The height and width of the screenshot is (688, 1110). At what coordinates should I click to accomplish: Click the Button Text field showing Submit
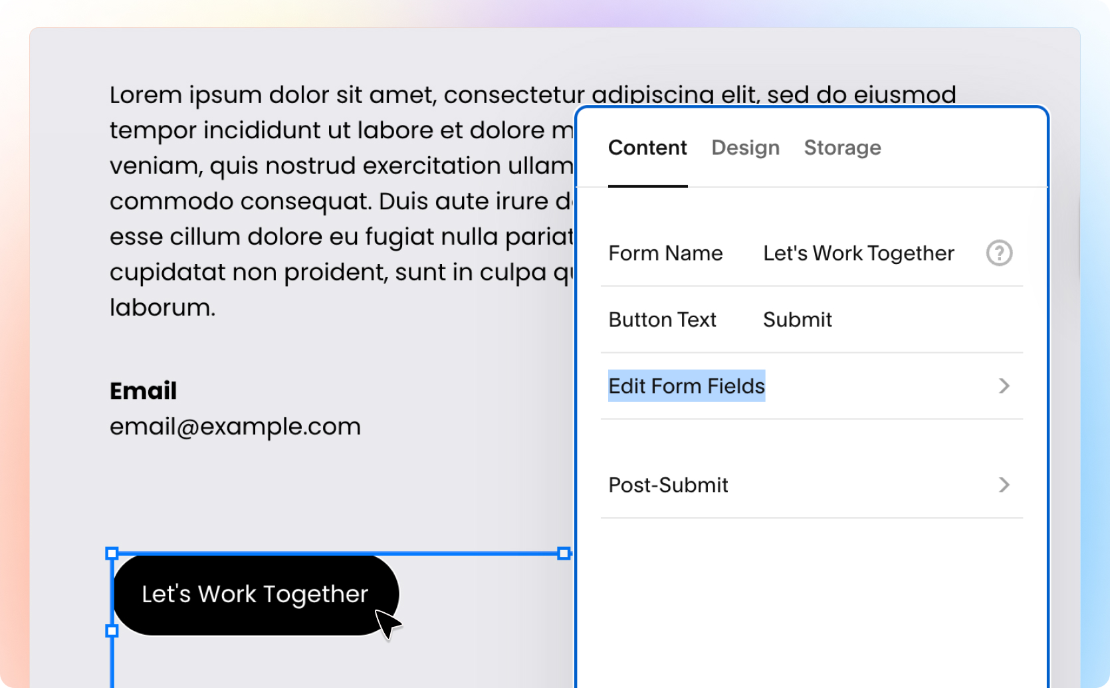point(798,320)
